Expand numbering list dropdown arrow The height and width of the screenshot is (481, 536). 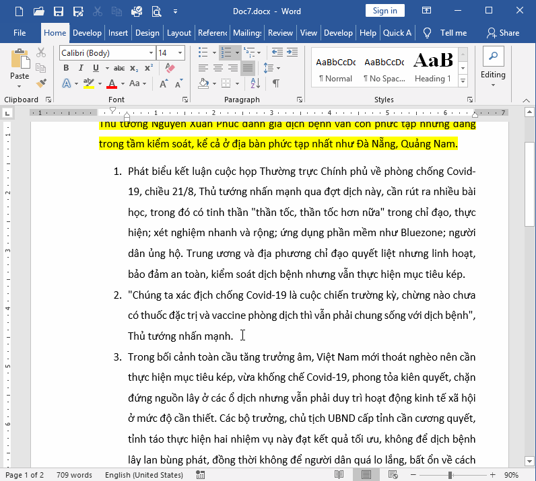pos(237,52)
